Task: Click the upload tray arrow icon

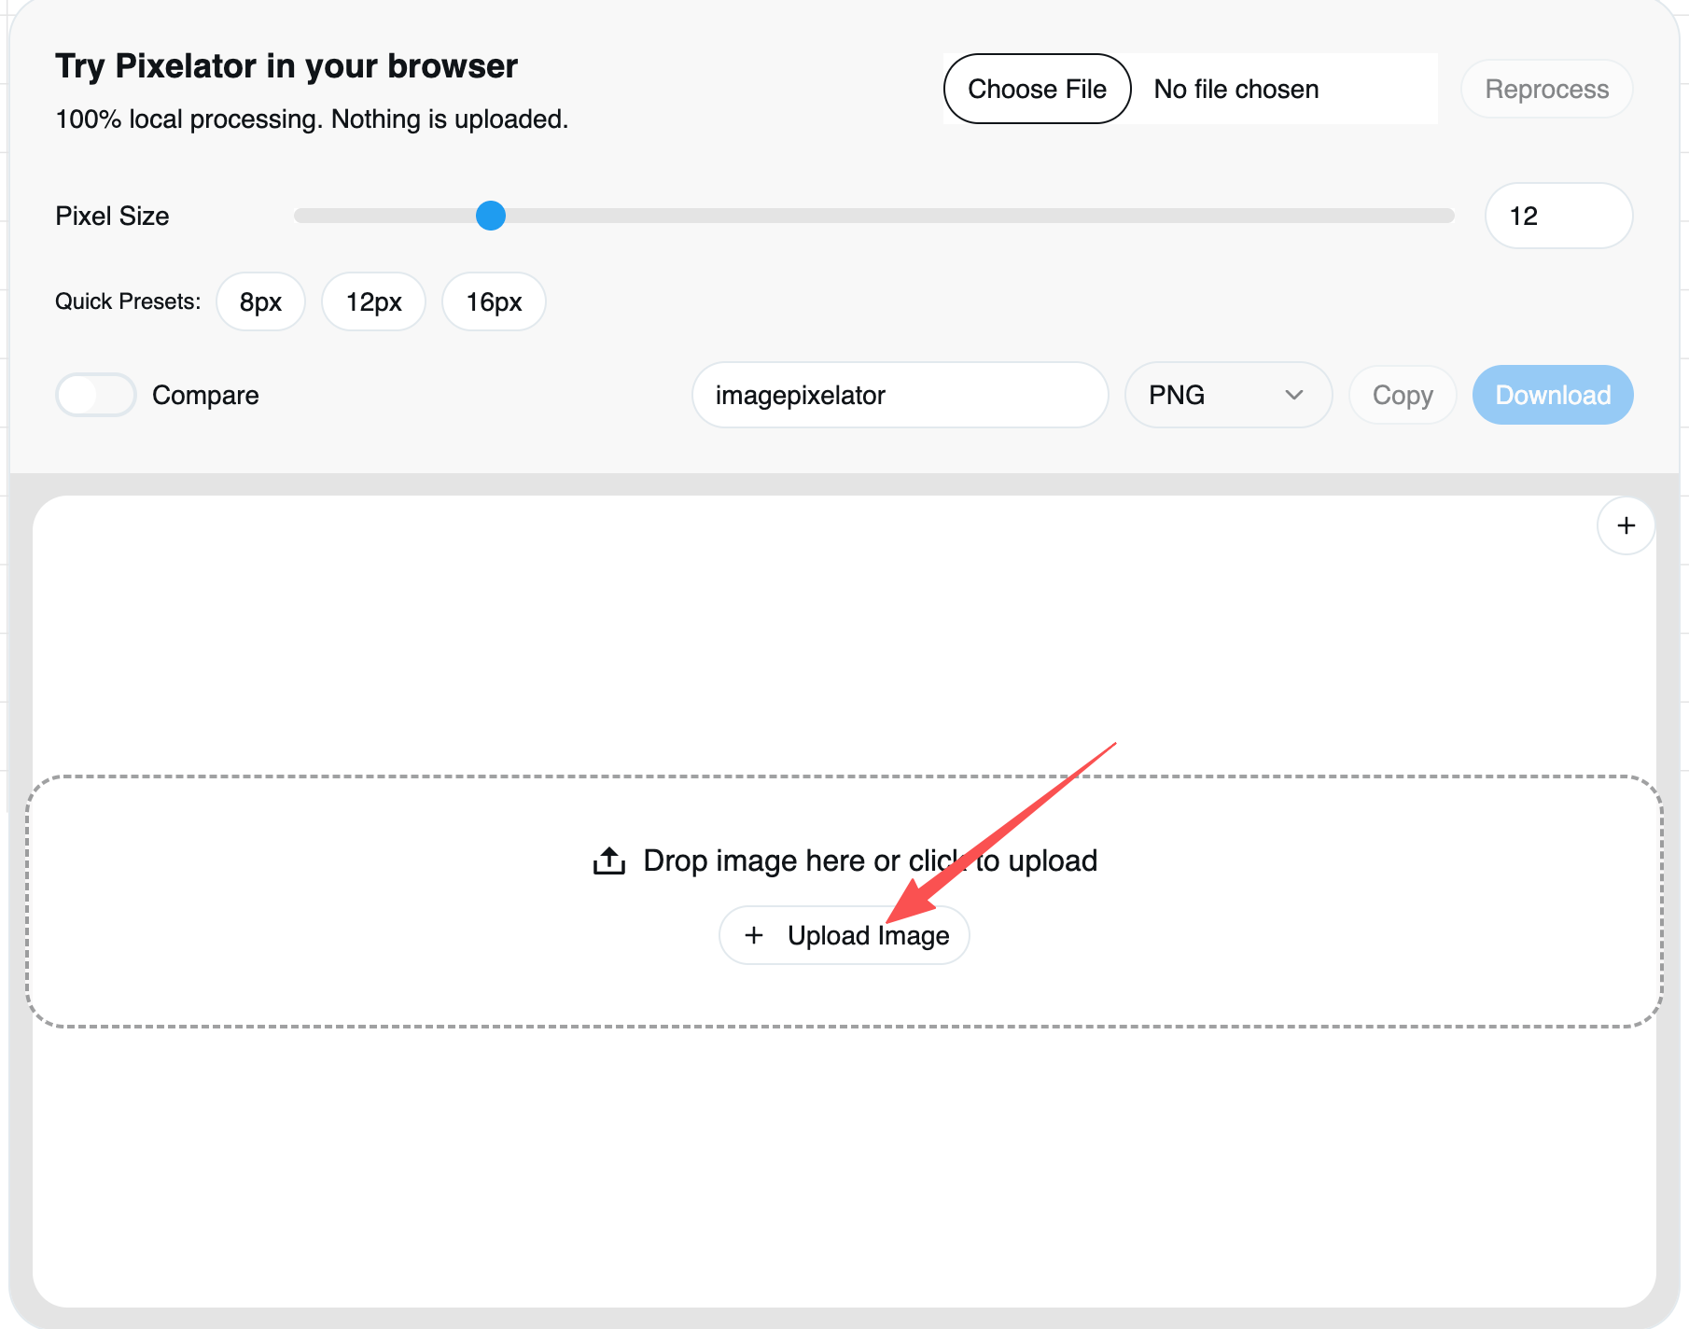Action: [609, 860]
